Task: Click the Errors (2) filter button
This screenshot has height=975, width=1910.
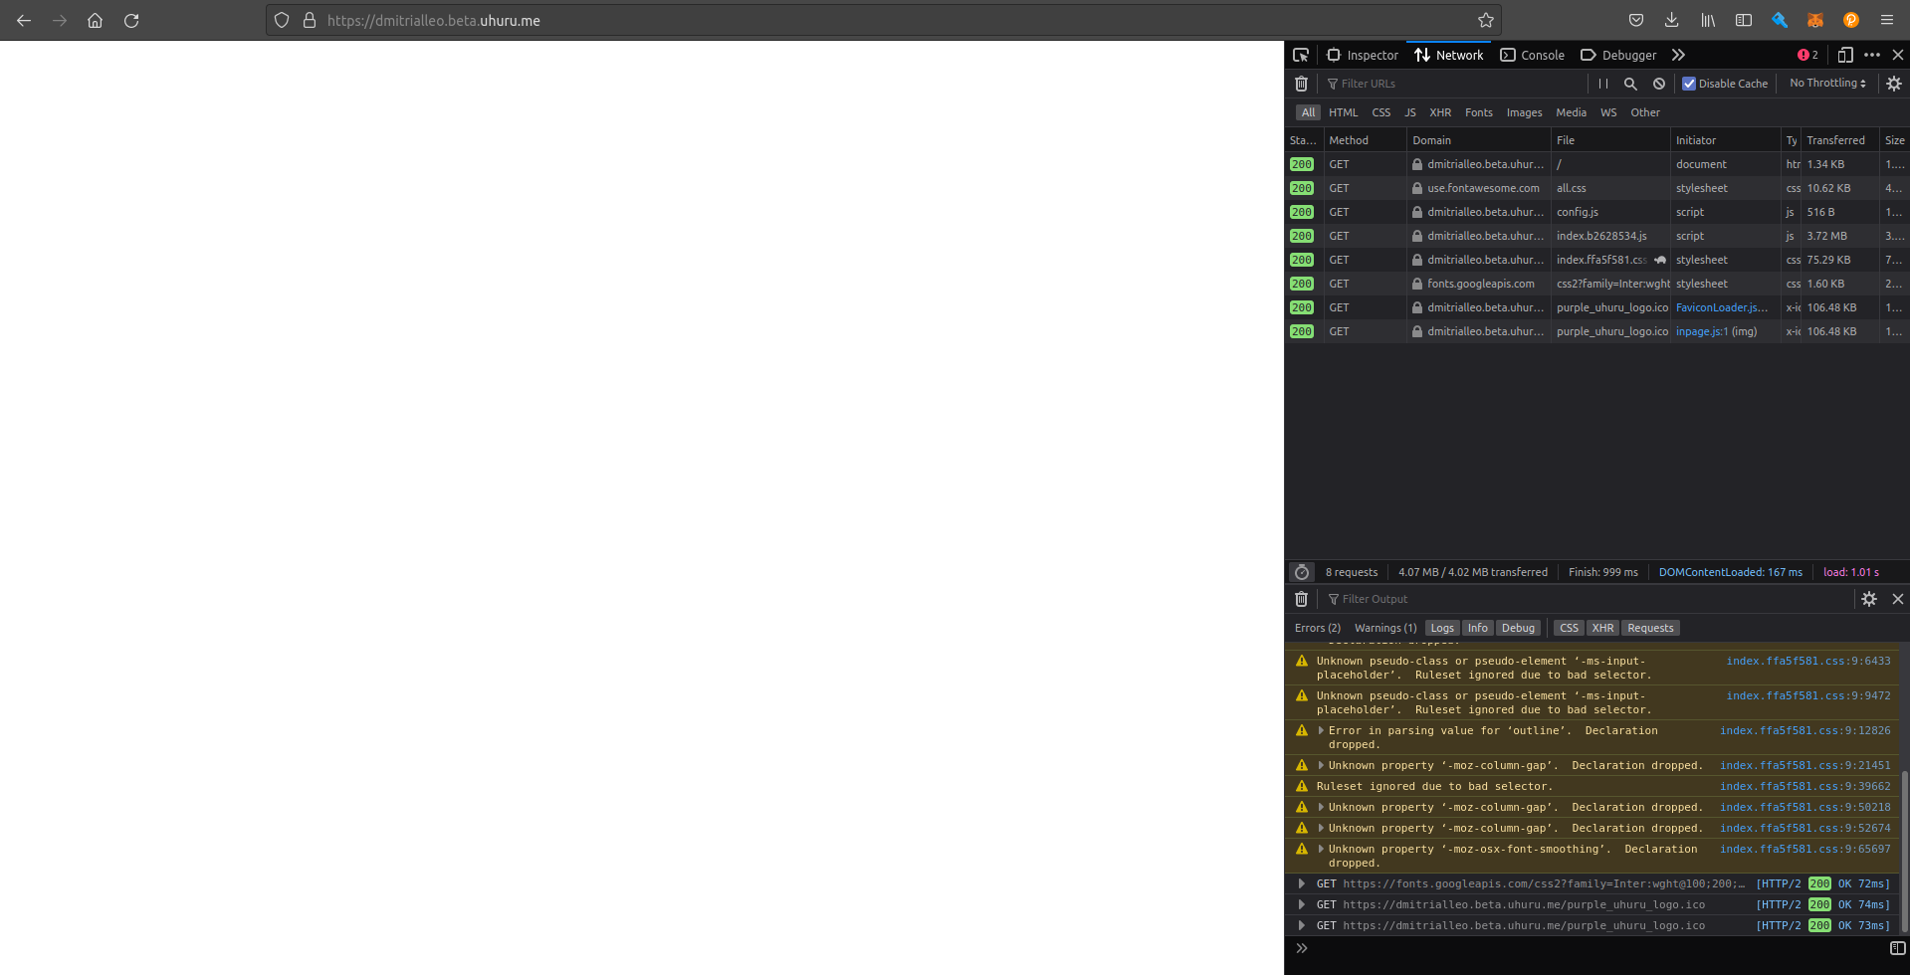Action: [1316, 628]
